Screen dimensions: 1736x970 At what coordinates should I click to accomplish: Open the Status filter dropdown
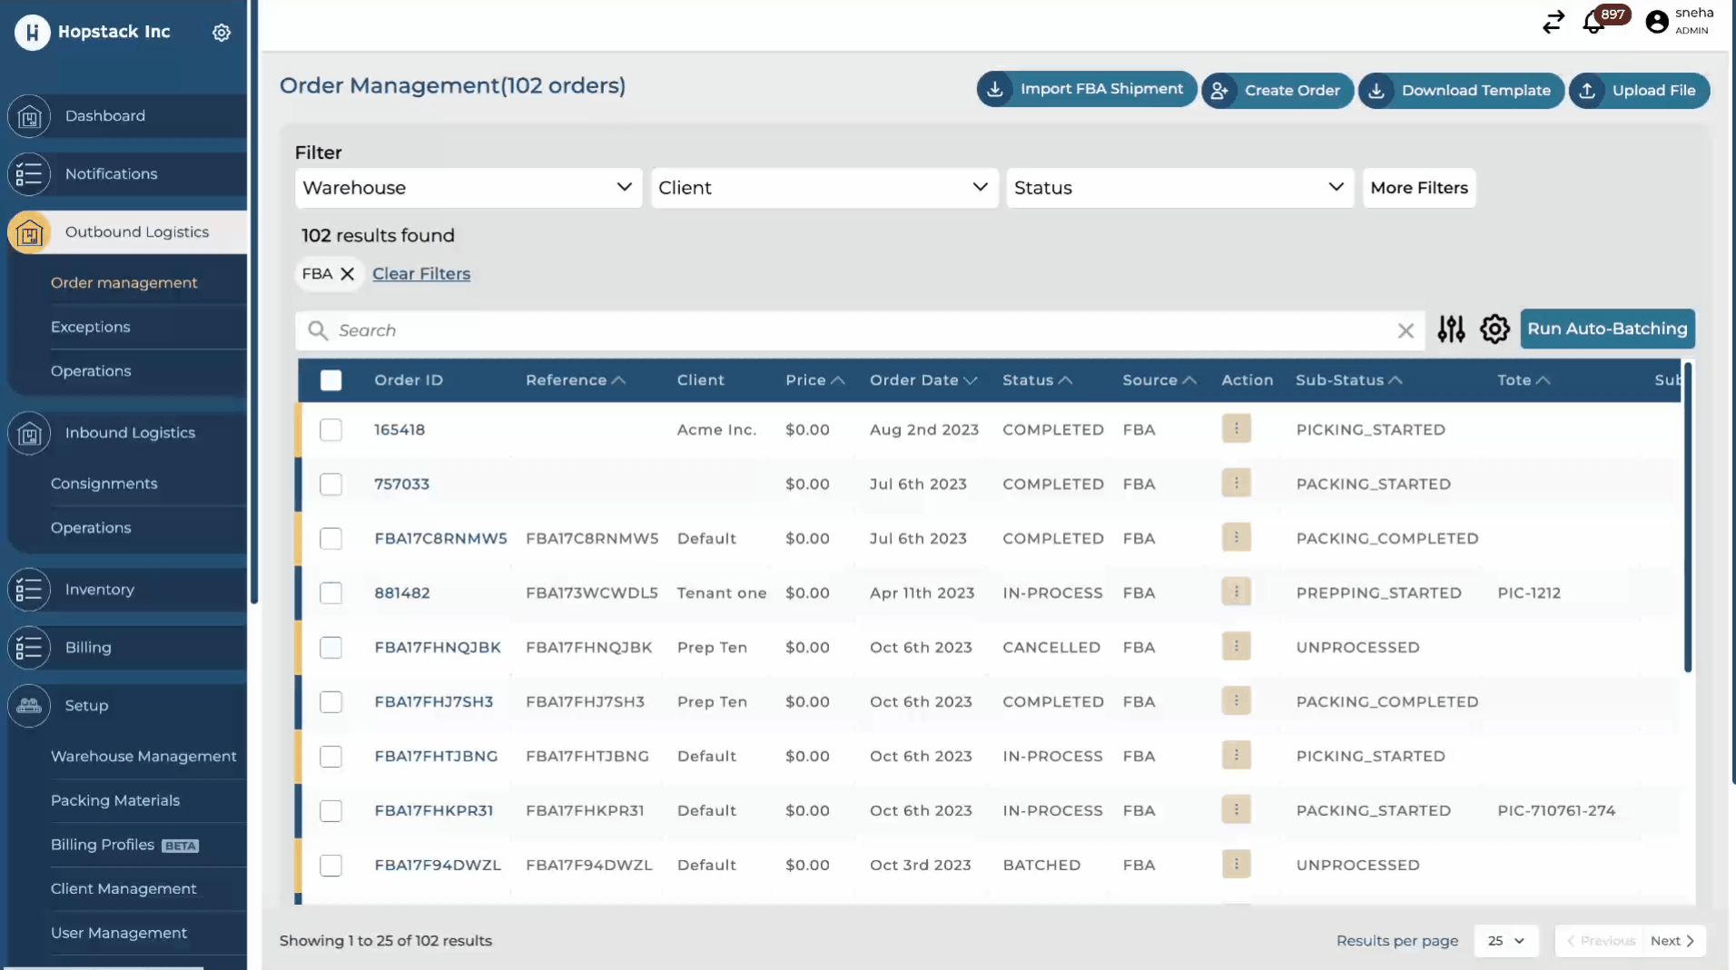(1179, 188)
